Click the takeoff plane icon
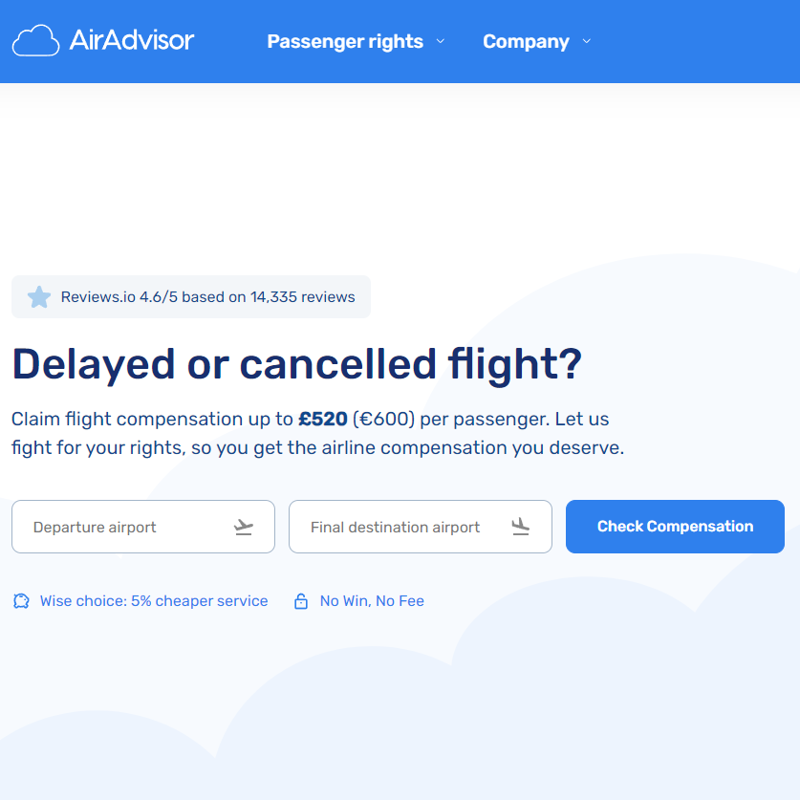Viewport: 800px width, 800px height. (x=244, y=527)
